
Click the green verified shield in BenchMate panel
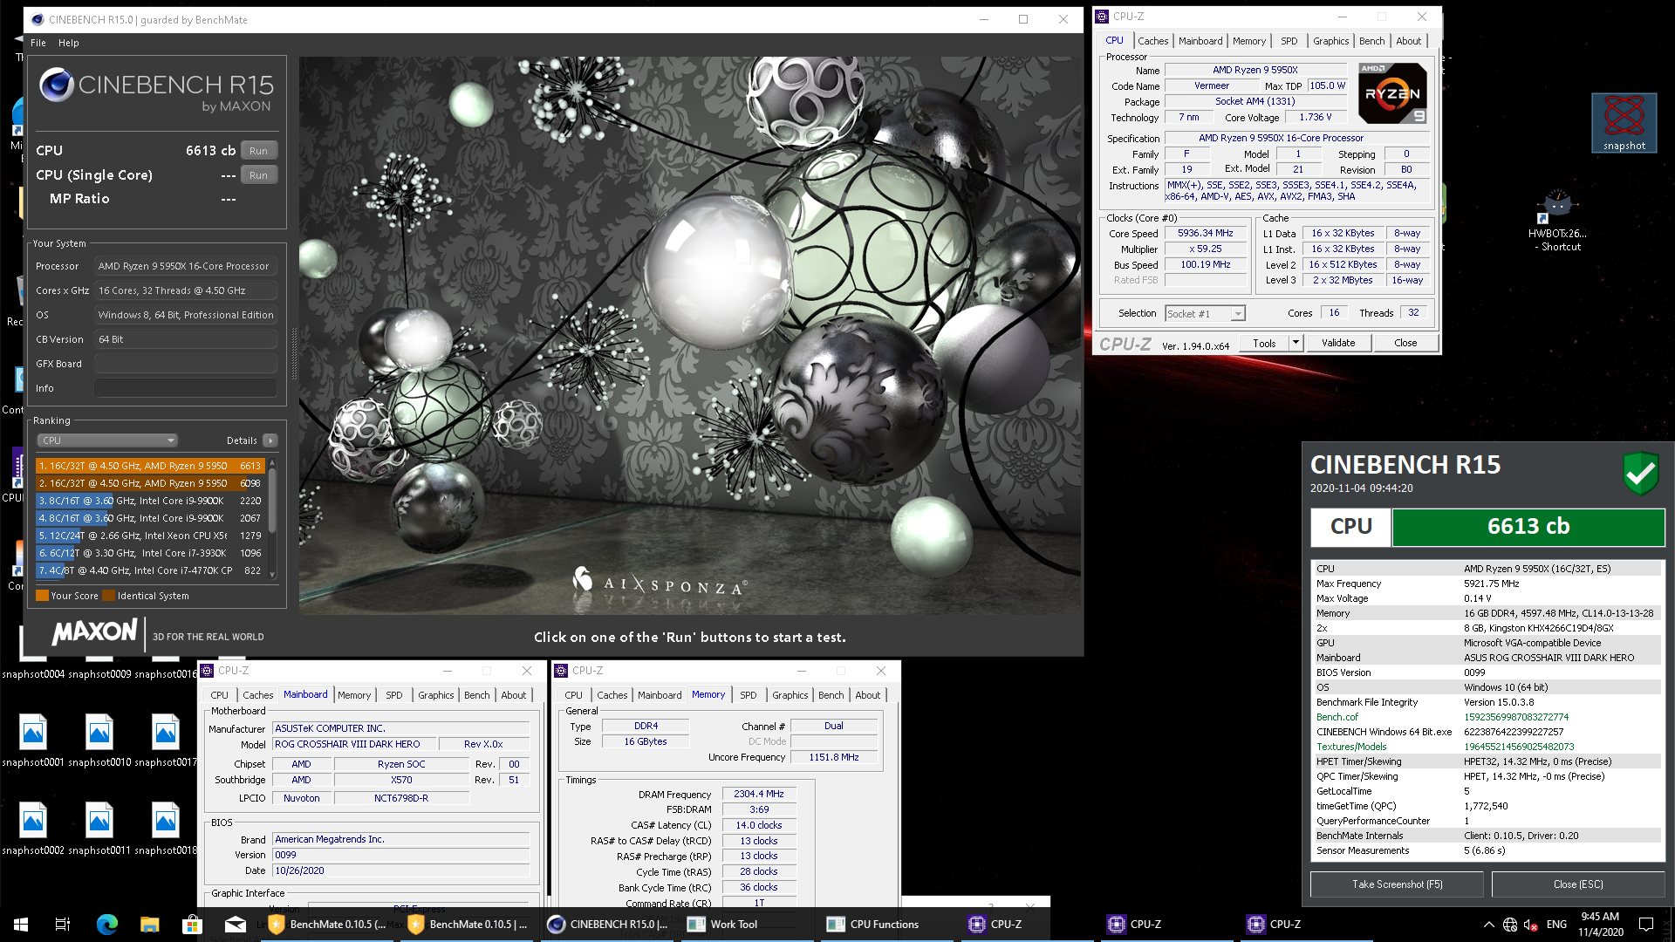[1640, 473]
